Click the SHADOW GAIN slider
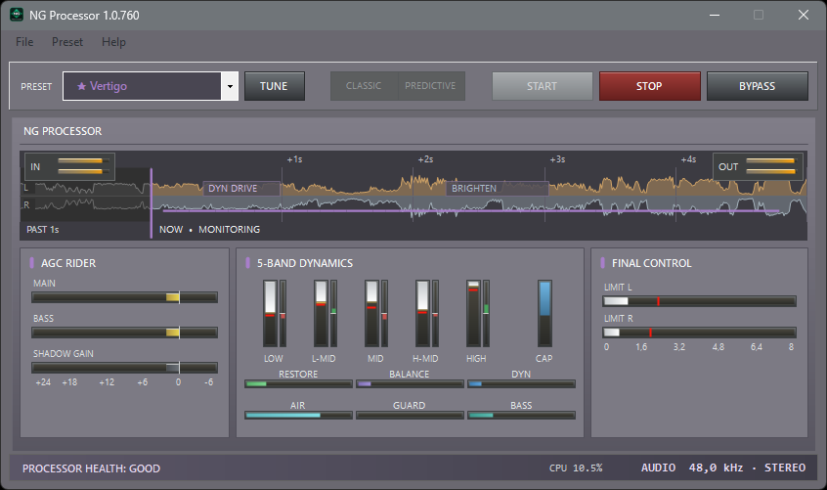827x490 pixels. 124,368
